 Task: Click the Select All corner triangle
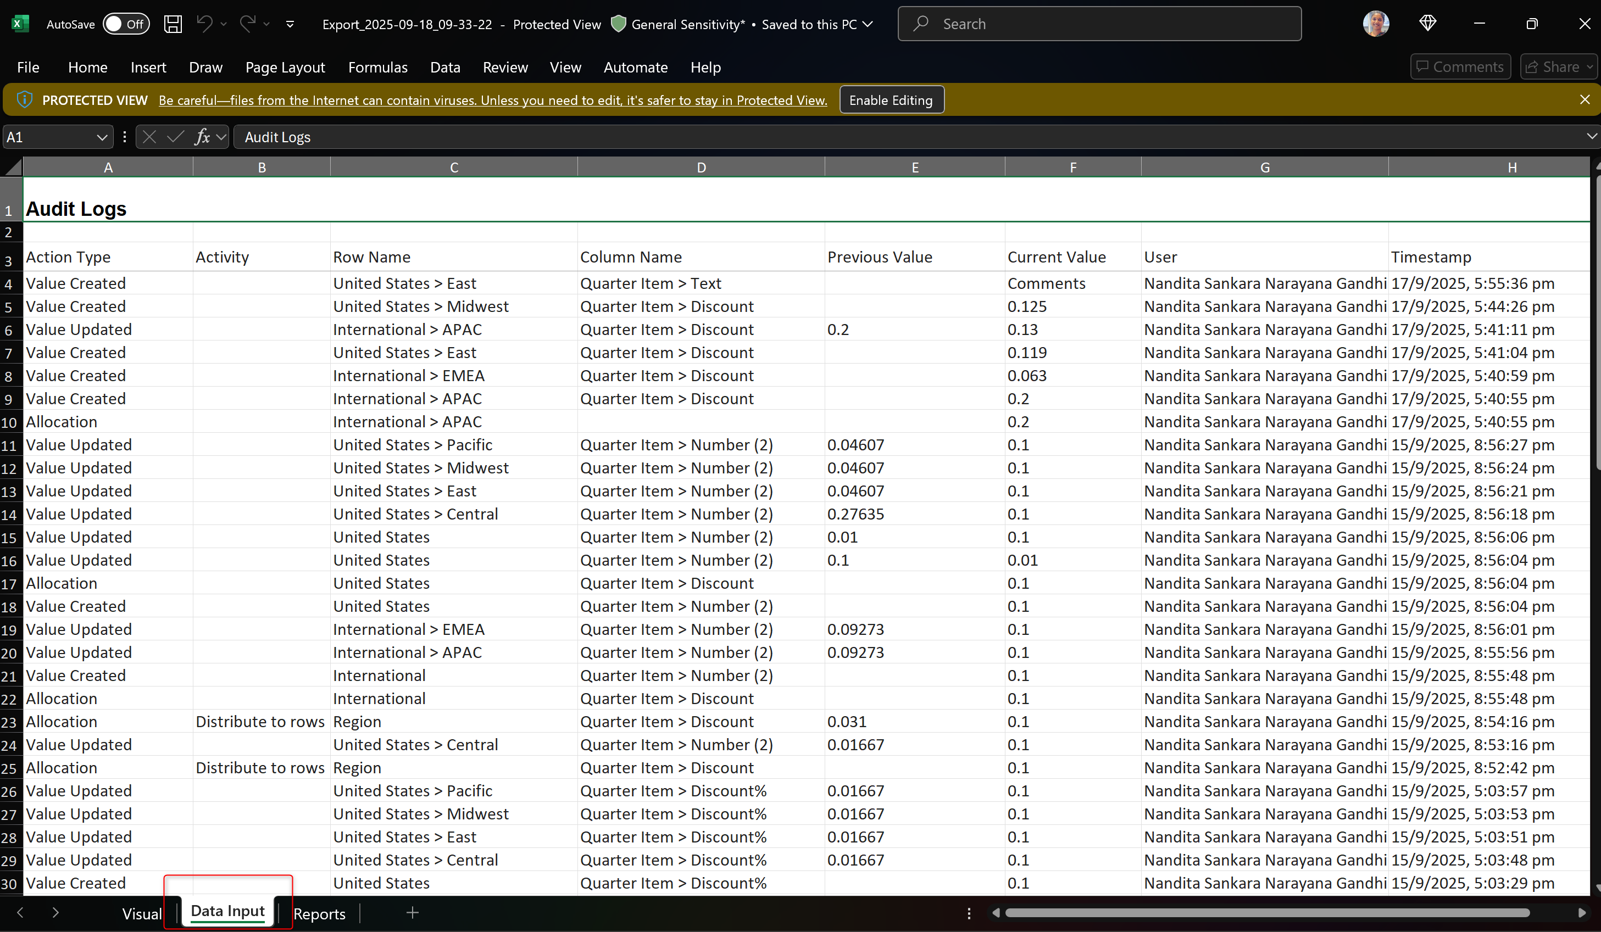coord(13,167)
